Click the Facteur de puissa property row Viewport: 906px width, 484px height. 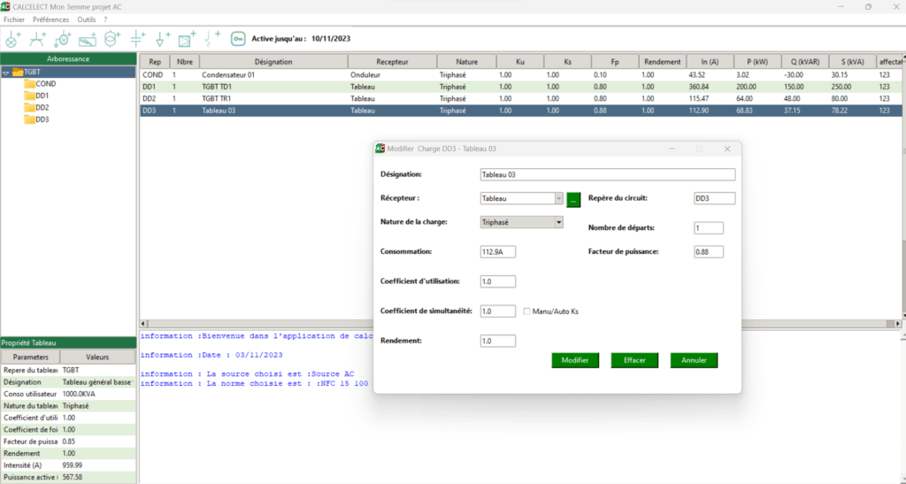(68, 442)
